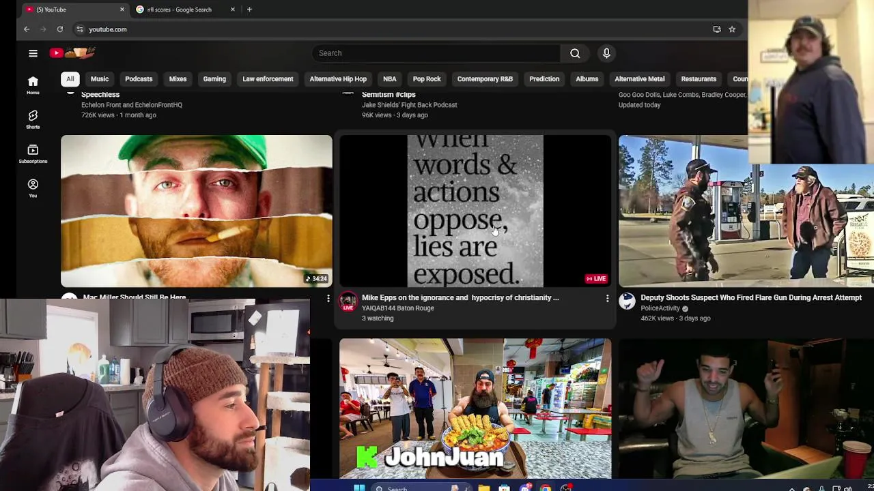
Task: Open Subscriptions in sidebar
Action: click(33, 153)
